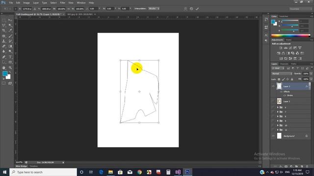Add a Curves adjustment

tap(290, 48)
